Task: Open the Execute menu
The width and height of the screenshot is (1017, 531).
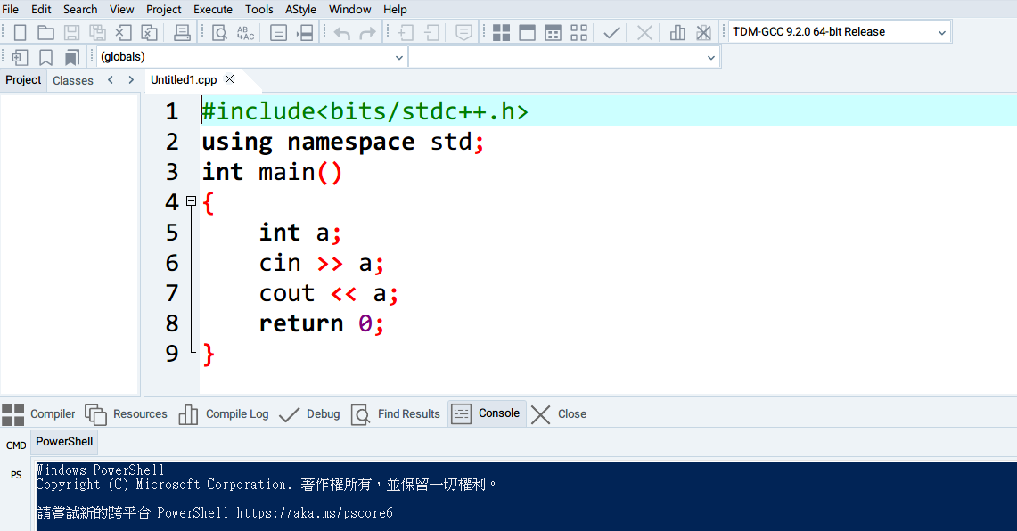Action: tap(213, 9)
